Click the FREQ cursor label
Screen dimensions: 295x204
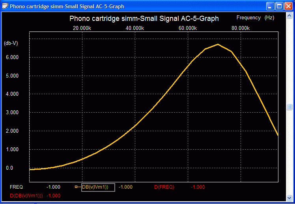[16, 187]
